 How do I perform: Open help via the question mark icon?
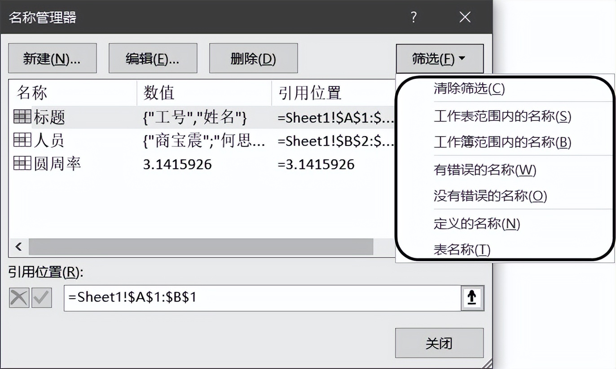click(413, 17)
